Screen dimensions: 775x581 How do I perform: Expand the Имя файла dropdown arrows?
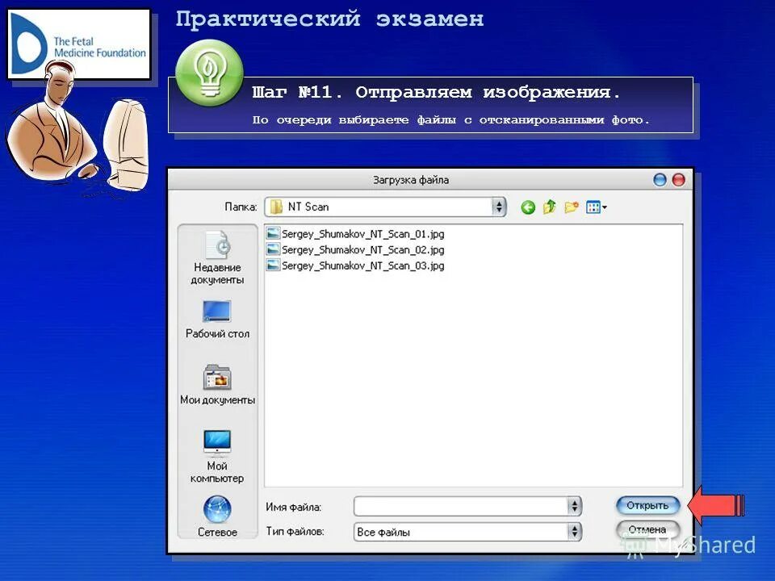click(x=574, y=507)
